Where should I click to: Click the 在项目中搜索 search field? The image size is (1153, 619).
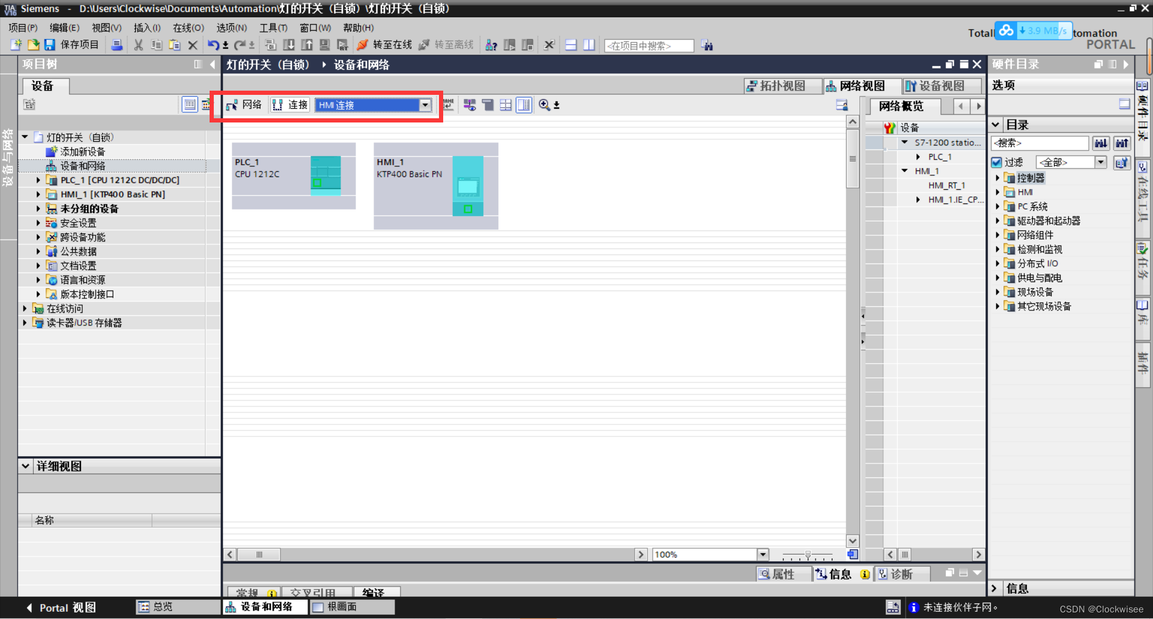pos(649,46)
